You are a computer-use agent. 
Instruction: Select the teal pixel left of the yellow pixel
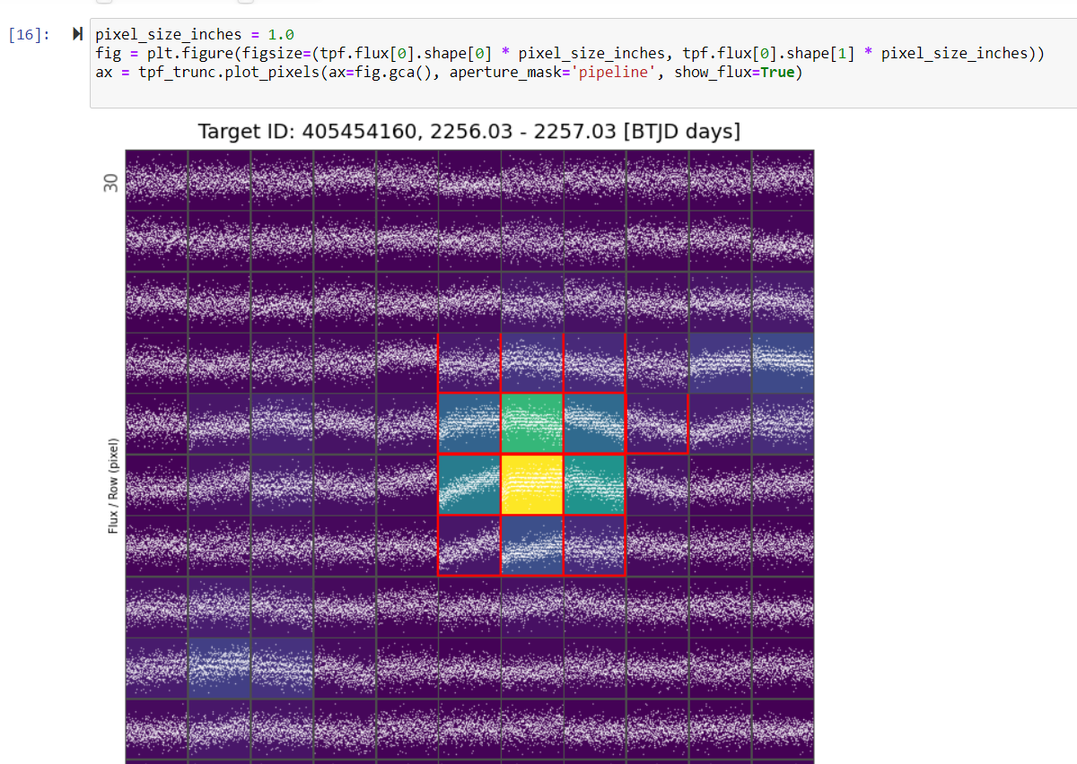pyautogui.click(x=469, y=484)
